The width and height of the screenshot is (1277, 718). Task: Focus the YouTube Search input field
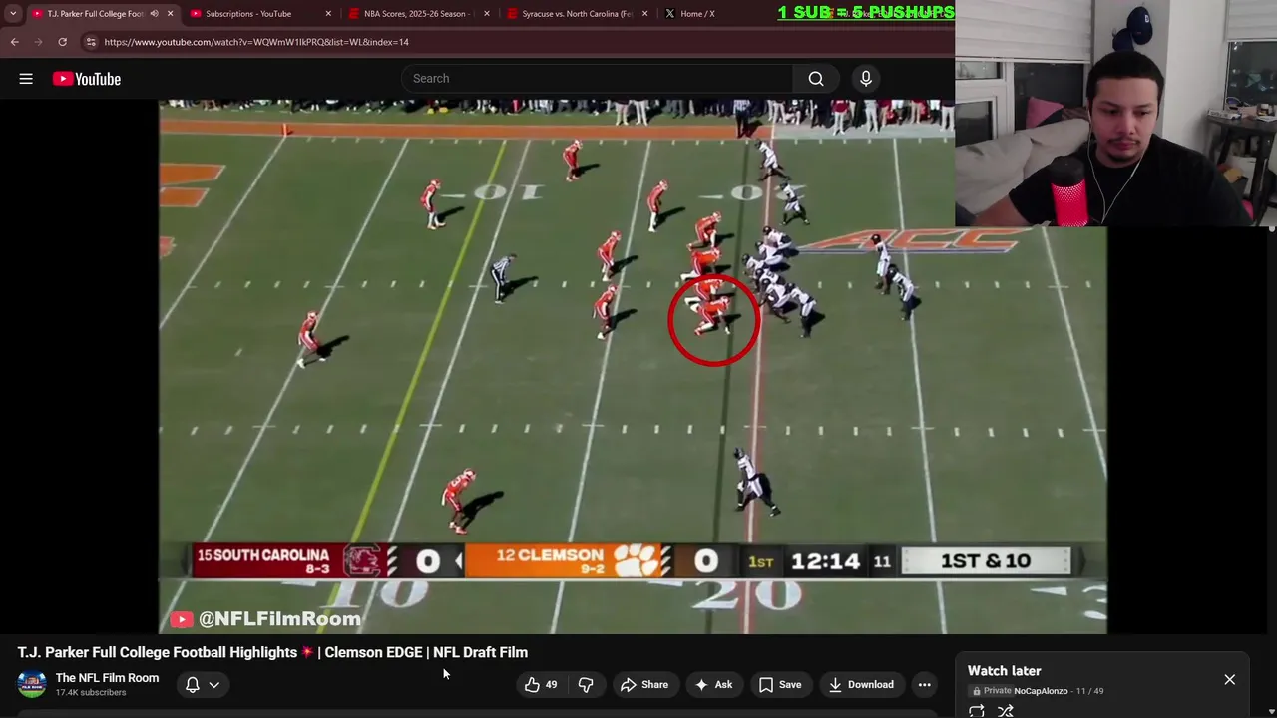(598, 79)
